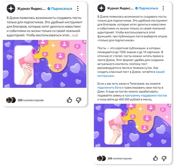Open the "нашей инструкции" link
The height and width of the screenshot is (166, 174).
coord(131,74)
